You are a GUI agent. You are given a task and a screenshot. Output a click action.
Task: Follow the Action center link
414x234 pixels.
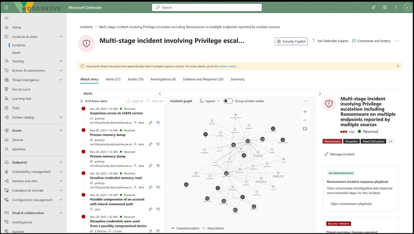[x=228, y=66]
